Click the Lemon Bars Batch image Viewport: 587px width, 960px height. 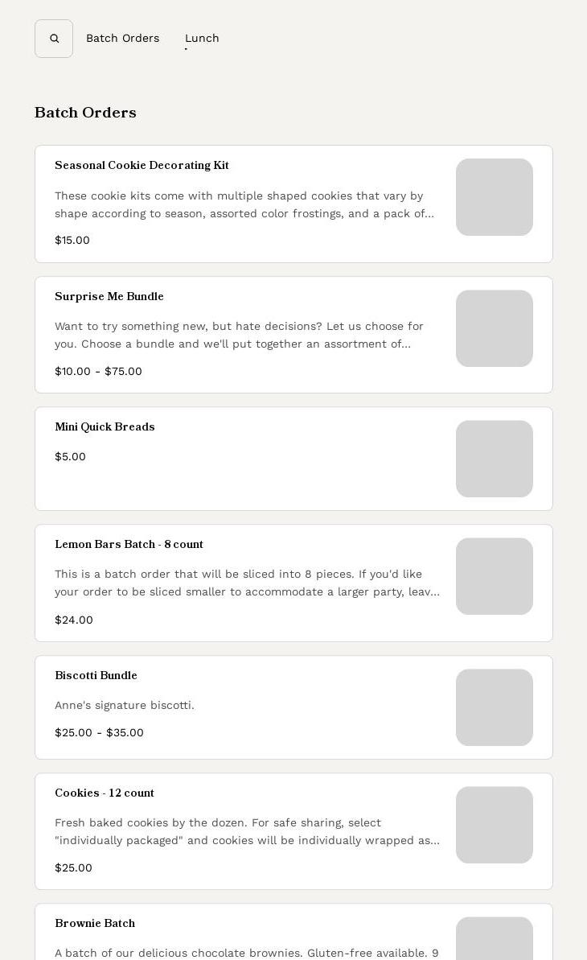click(494, 576)
